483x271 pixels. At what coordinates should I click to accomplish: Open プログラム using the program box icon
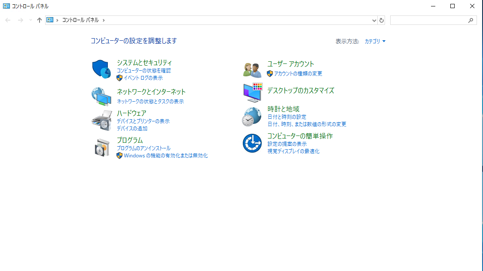click(x=101, y=147)
